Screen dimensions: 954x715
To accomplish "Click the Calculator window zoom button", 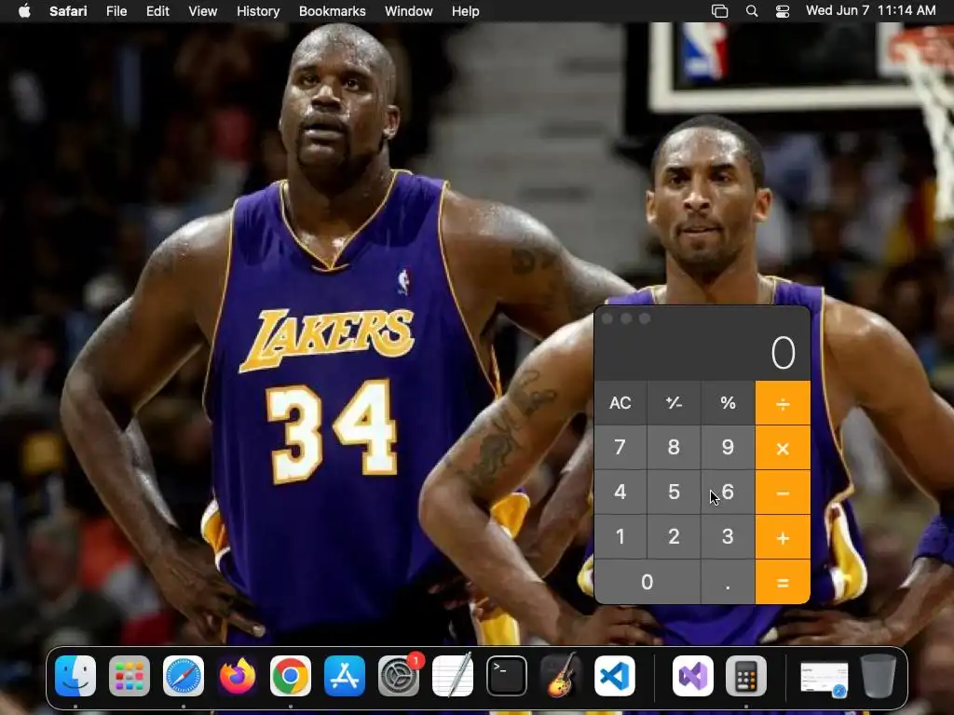I will pyautogui.click(x=645, y=318).
